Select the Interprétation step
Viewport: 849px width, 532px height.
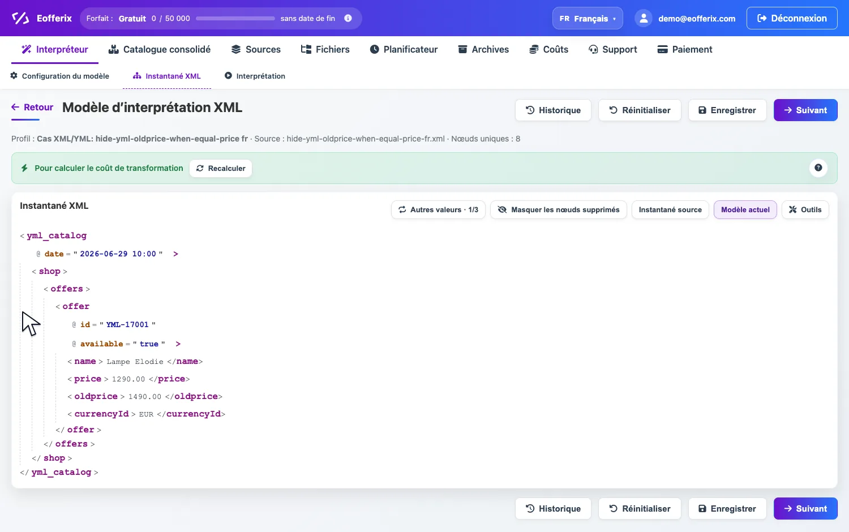255,76
